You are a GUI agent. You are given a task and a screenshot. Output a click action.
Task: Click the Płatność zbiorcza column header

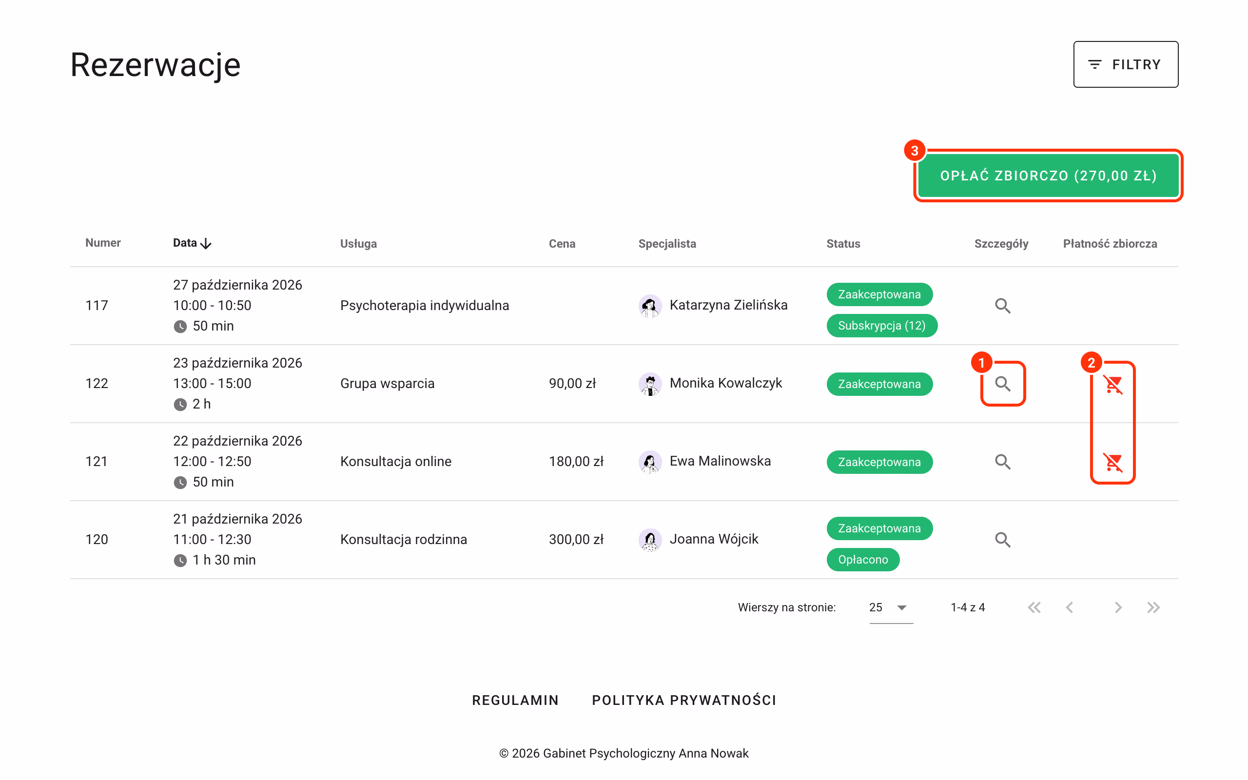(x=1110, y=243)
